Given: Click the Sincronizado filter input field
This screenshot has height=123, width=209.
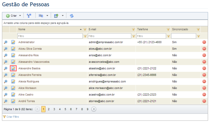Looking at the screenshot, I should (183, 36).
